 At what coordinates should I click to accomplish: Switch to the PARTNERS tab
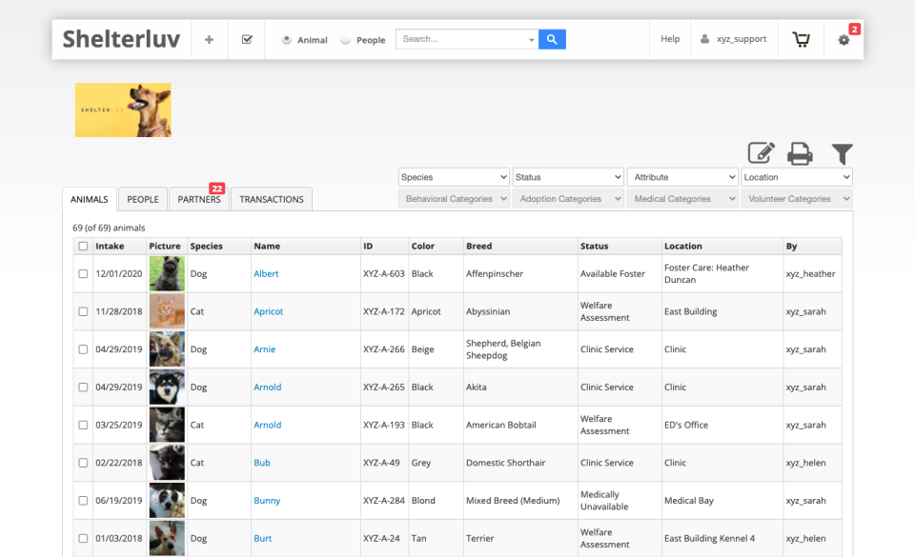(x=198, y=199)
